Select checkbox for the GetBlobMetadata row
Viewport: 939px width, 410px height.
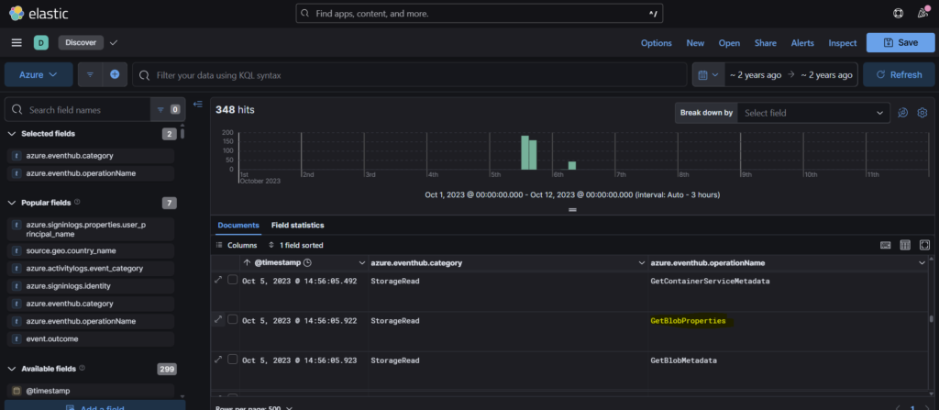click(233, 360)
